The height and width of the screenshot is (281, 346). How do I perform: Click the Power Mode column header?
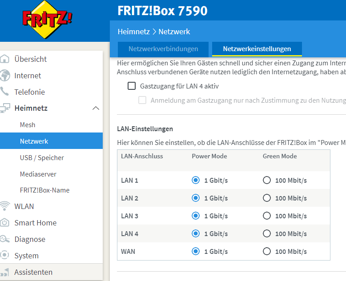209,156
